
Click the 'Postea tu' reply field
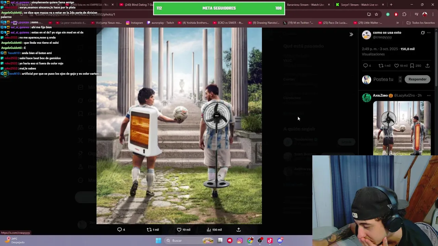[x=383, y=79]
